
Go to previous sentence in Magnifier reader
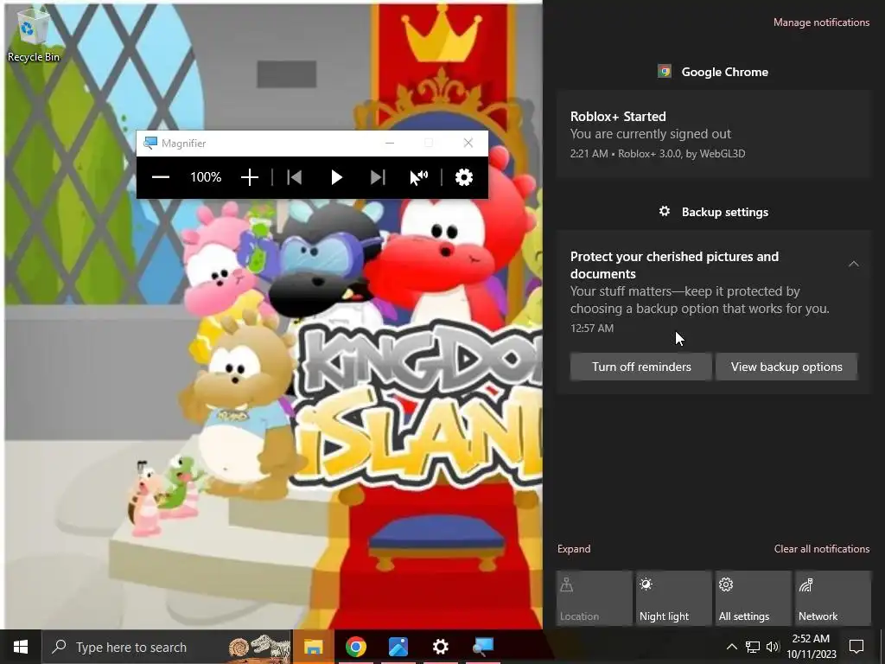[294, 177]
